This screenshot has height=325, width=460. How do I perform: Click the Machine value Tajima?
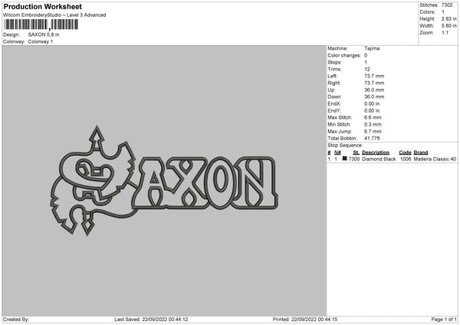click(x=372, y=48)
